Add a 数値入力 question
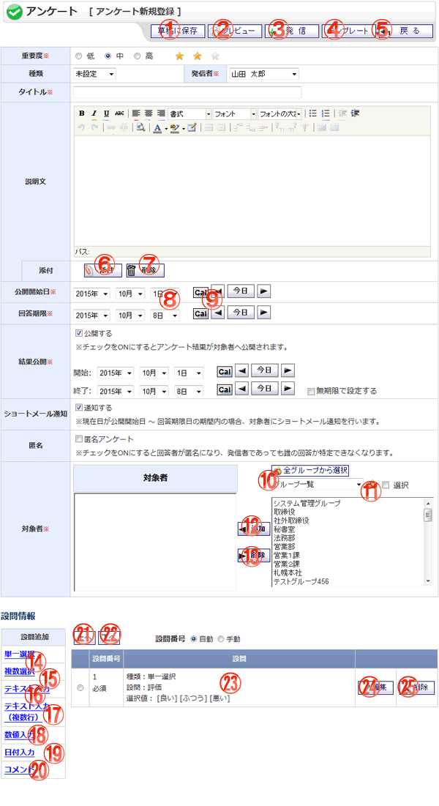 20,735
